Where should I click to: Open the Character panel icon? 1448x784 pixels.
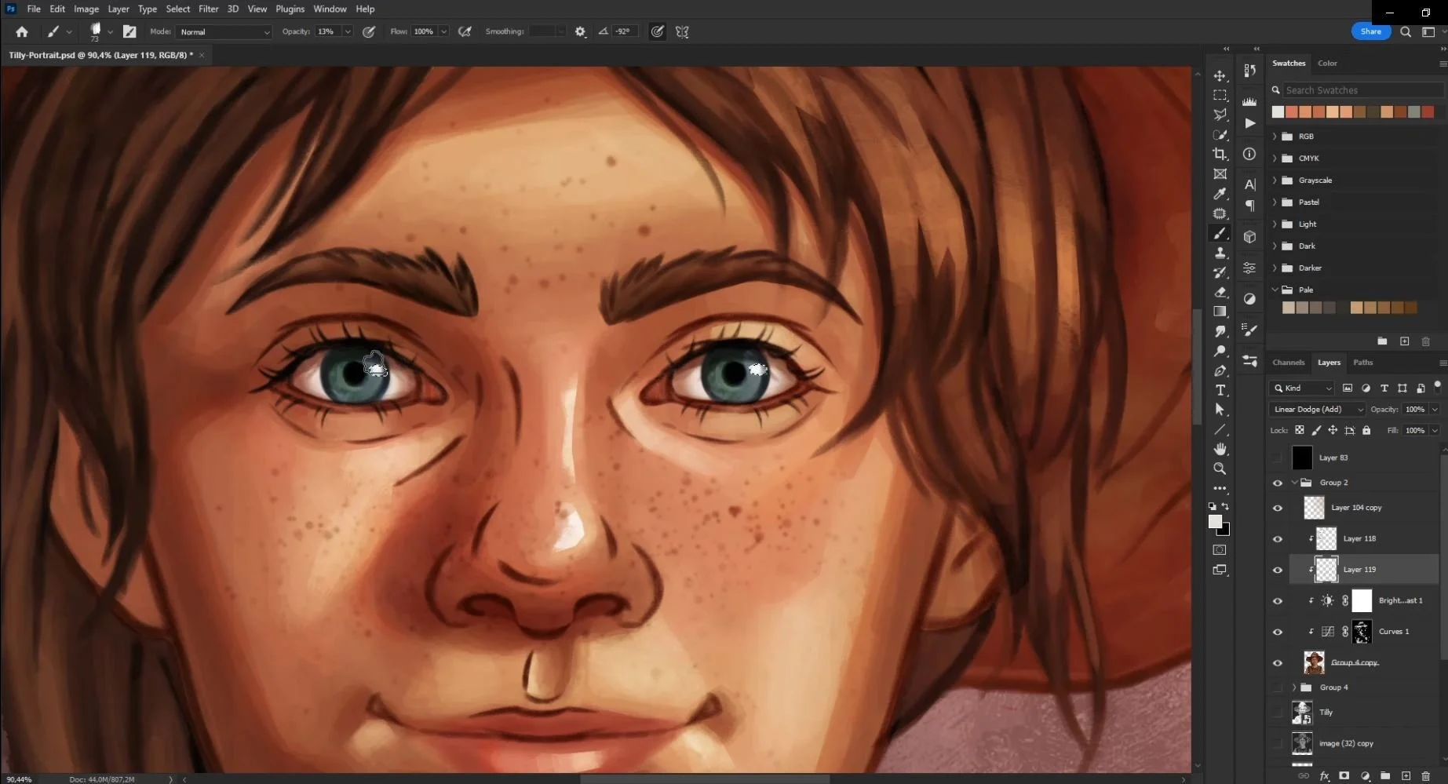(1249, 184)
